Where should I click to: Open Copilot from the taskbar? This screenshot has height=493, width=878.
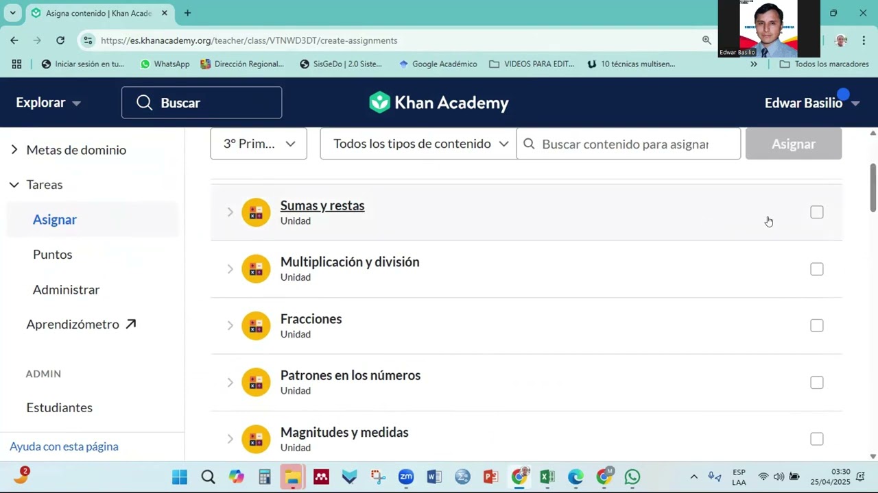tap(237, 477)
